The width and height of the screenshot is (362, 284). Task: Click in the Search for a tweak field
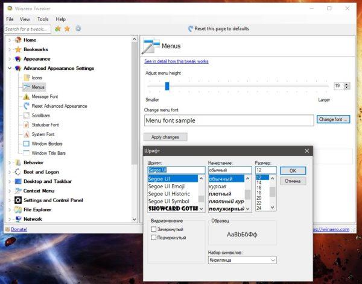pos(27,29)
